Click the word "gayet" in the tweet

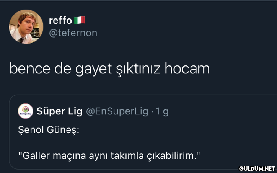coord(93,70)
